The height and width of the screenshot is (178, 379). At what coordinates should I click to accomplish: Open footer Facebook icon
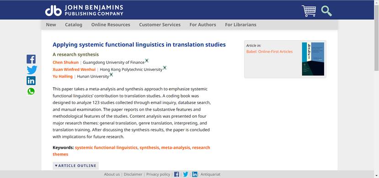click(176, 174)
